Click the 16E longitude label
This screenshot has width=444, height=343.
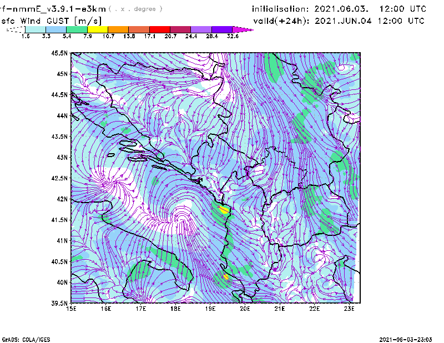[106, 309]
